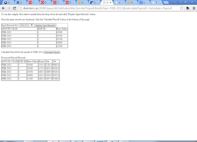The image size is (197, 142).
Task: Click the bonus value 1575.0
Action: point(42,68)
